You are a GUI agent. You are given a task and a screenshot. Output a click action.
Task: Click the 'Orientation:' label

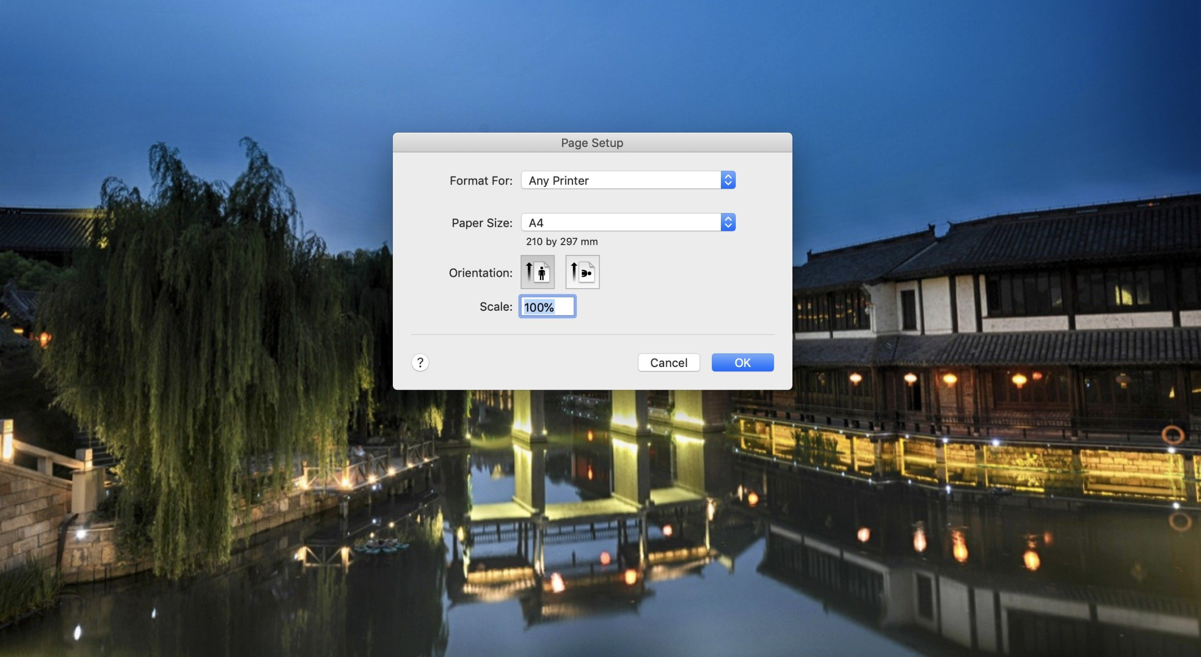click(481, 273)
